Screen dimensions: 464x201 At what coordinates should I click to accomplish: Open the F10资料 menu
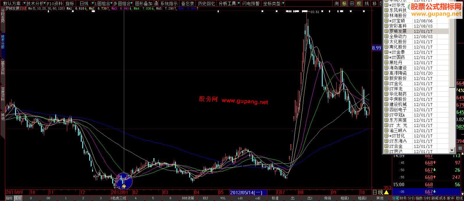(x=55, y=3)
